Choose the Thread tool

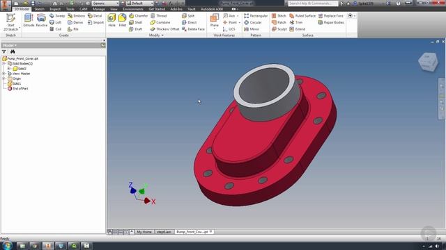(x=159, y=16)
